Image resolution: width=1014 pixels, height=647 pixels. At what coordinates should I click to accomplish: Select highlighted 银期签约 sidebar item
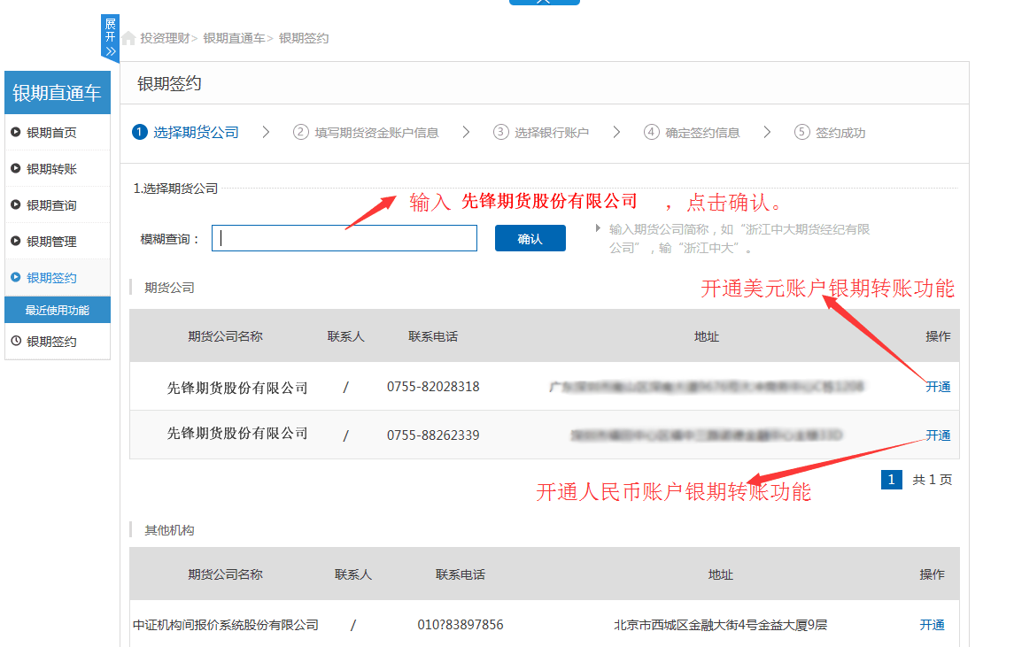(x=51, y=278)
